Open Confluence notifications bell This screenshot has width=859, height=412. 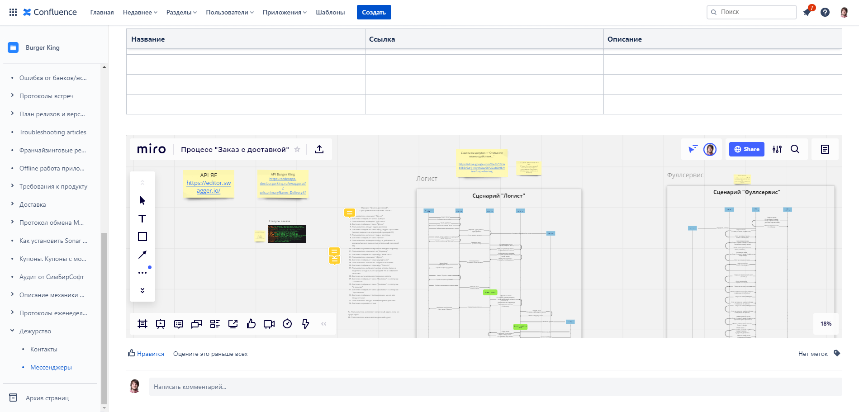[x=807, y=12]
